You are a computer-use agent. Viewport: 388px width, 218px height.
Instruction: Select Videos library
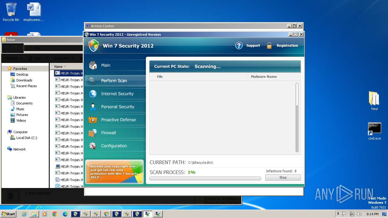pyautogui.click(x=21, y=121)
